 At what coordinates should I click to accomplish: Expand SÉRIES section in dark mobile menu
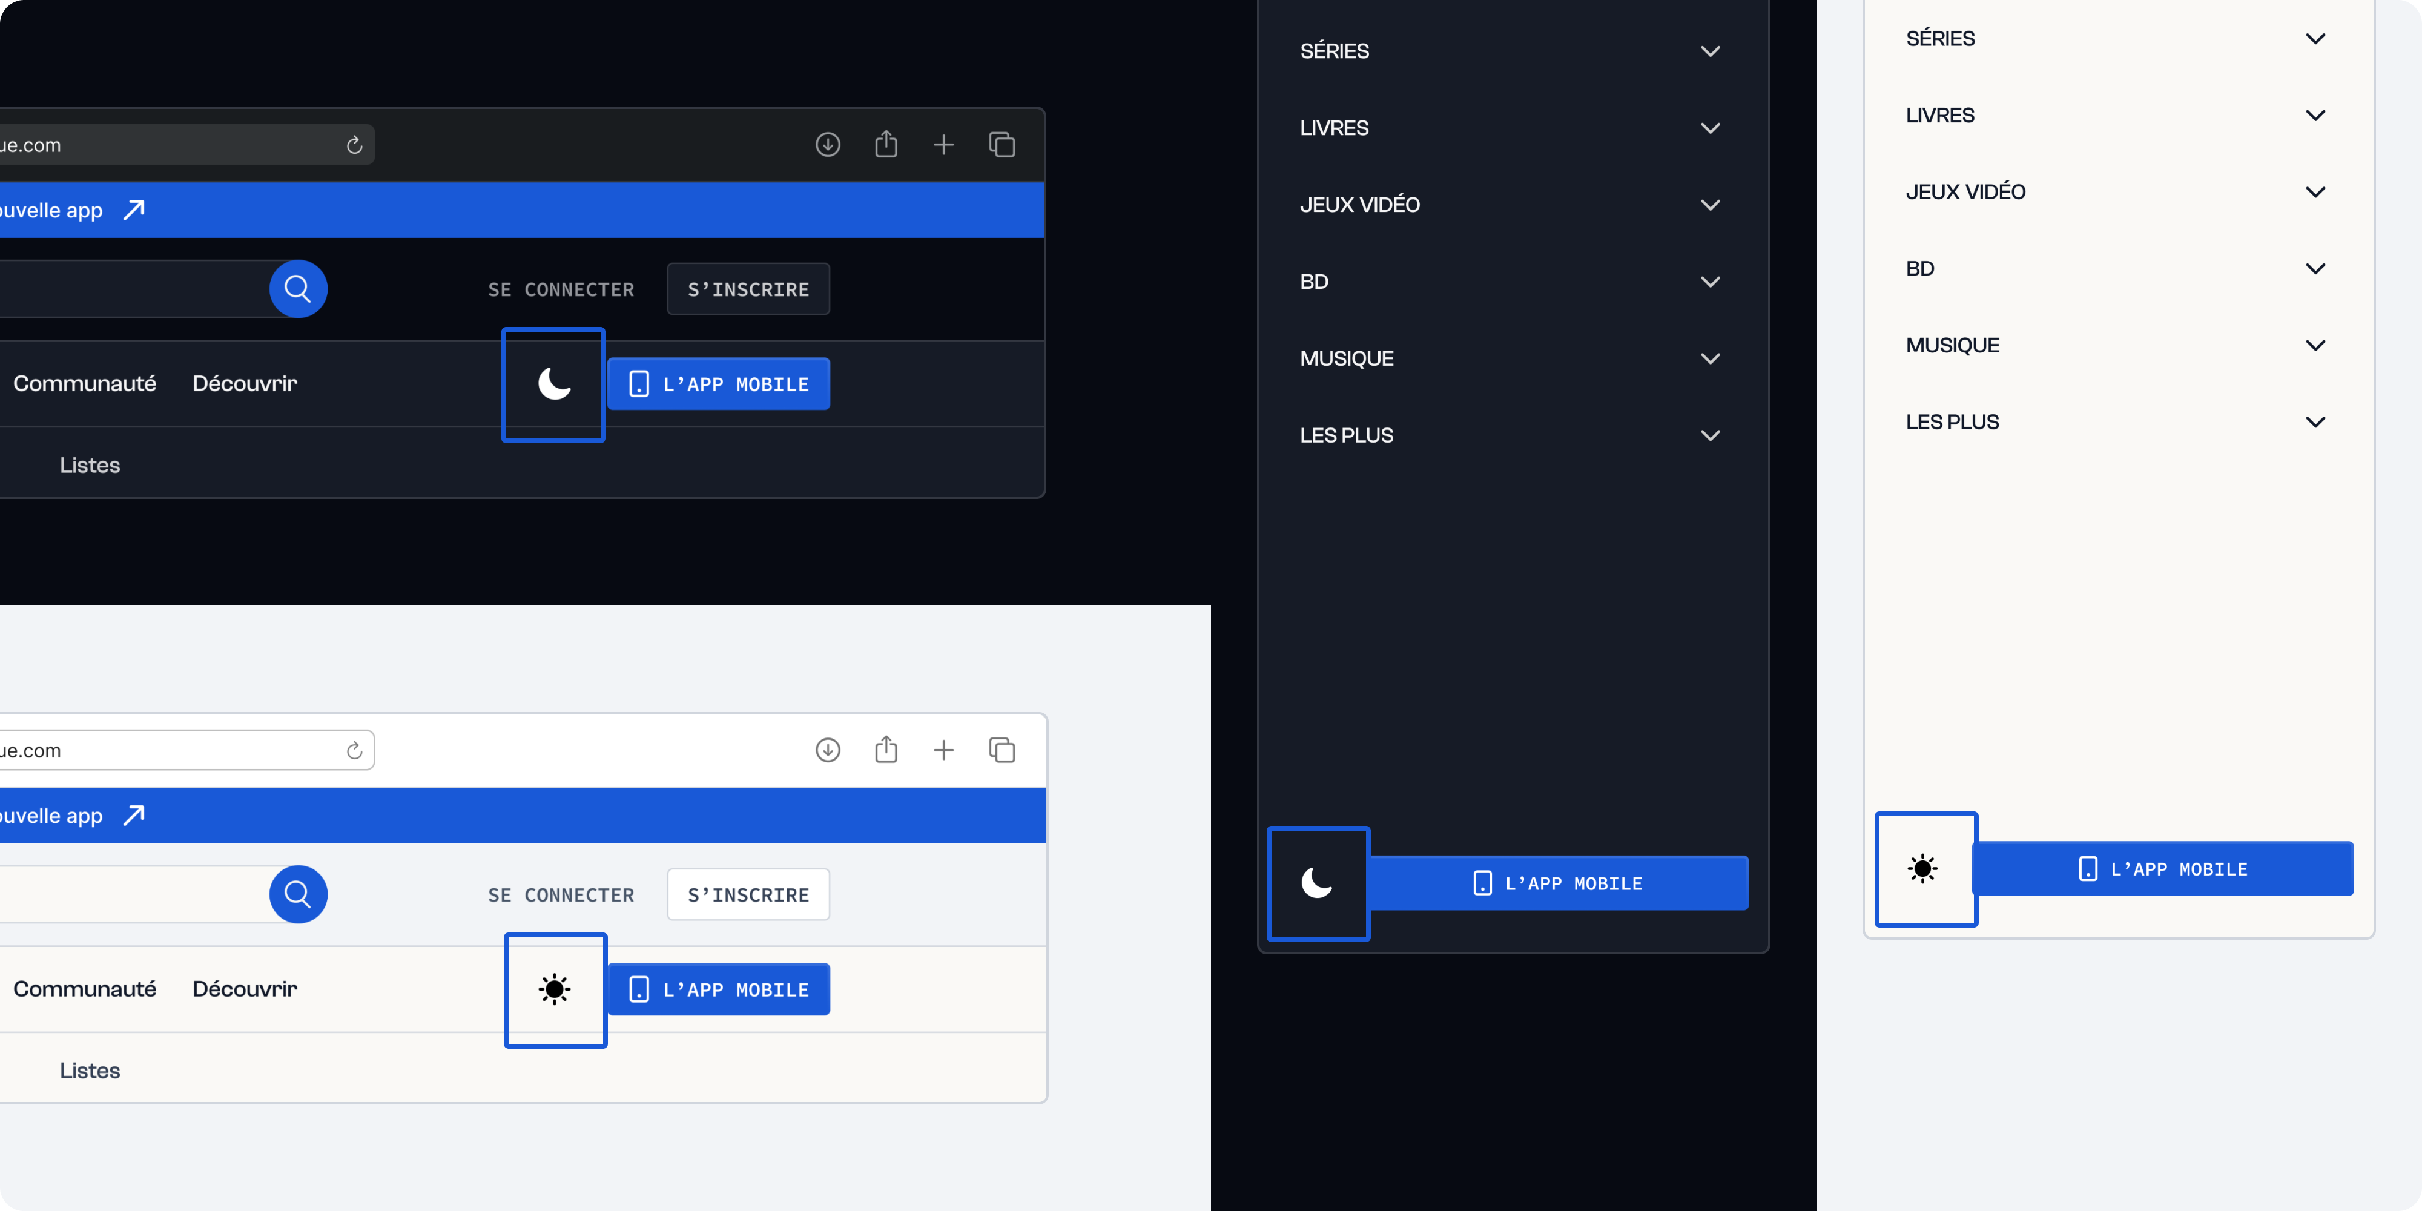pyautogui.click(x=1711, y=51)
